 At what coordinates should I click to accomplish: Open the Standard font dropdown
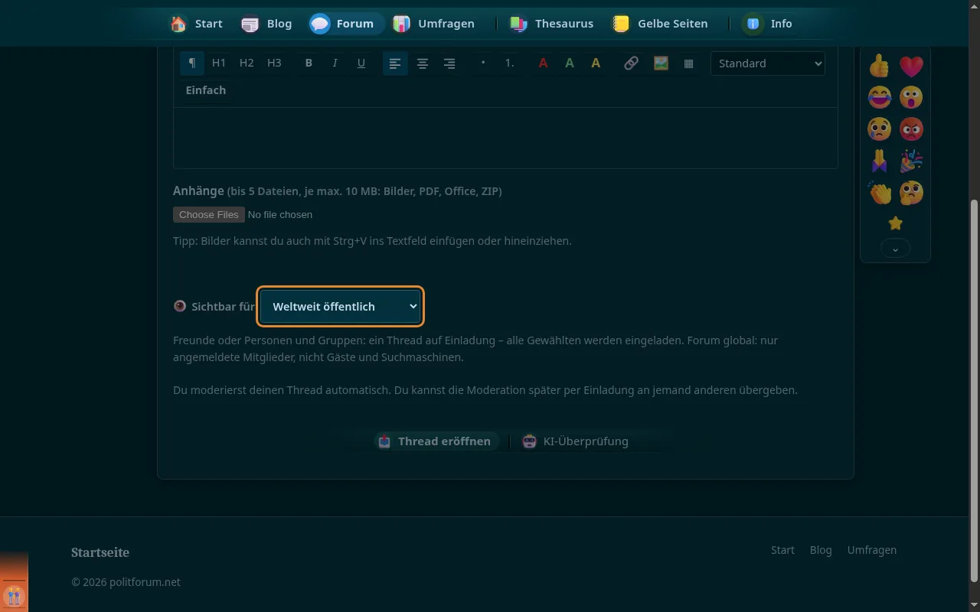(x=768, y=63)
